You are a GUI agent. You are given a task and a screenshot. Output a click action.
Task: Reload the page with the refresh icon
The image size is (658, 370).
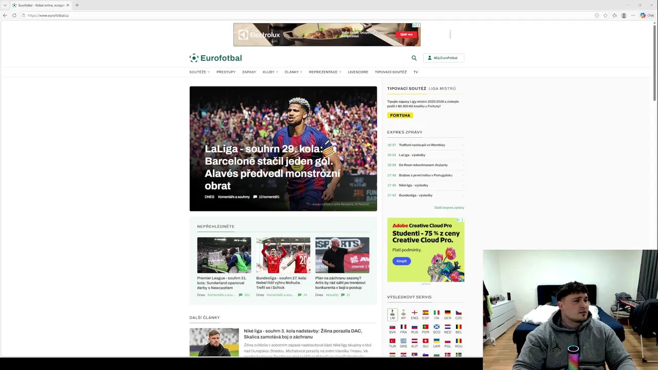[14, 15]
